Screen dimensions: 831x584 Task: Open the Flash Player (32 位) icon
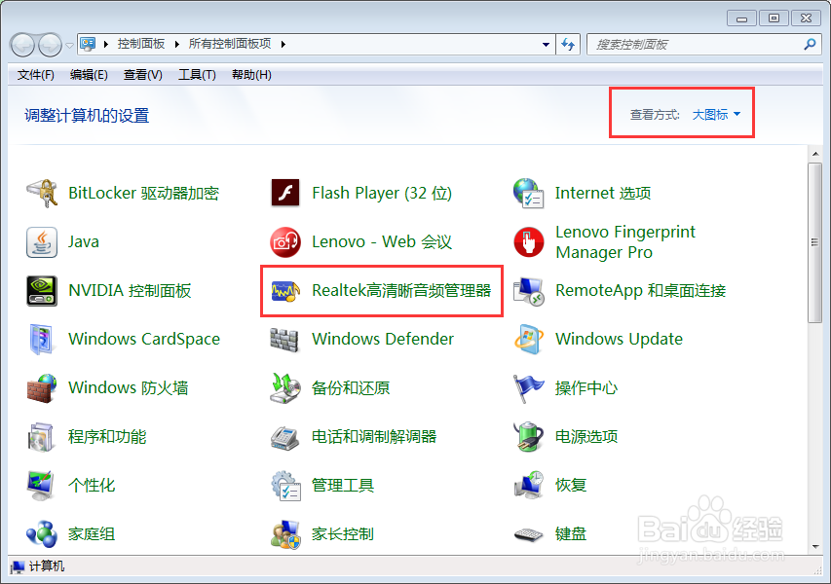click(285, 194)
